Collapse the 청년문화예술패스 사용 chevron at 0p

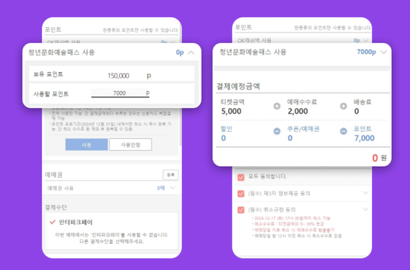pos(191,53)
